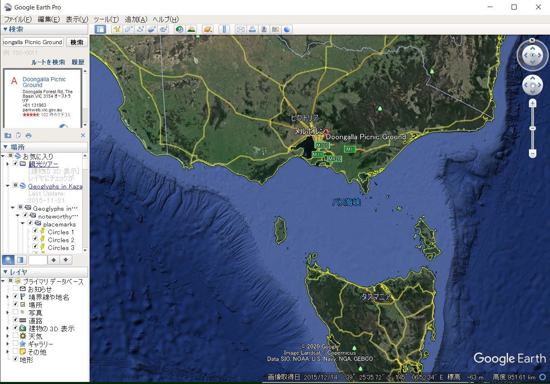Click the zoom slider handle
The image size is (550, 384).
[533, 128]
